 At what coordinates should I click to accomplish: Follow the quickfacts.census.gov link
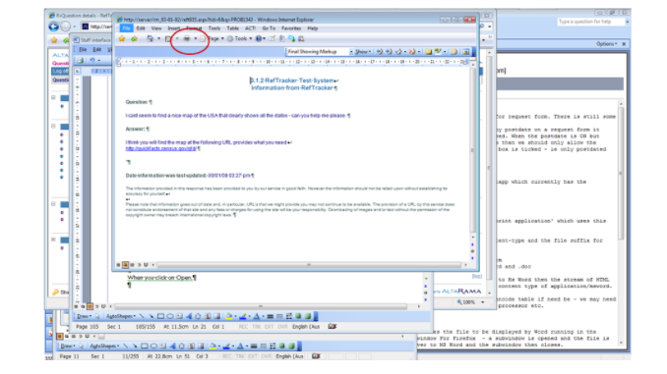(x=160, y=148)
